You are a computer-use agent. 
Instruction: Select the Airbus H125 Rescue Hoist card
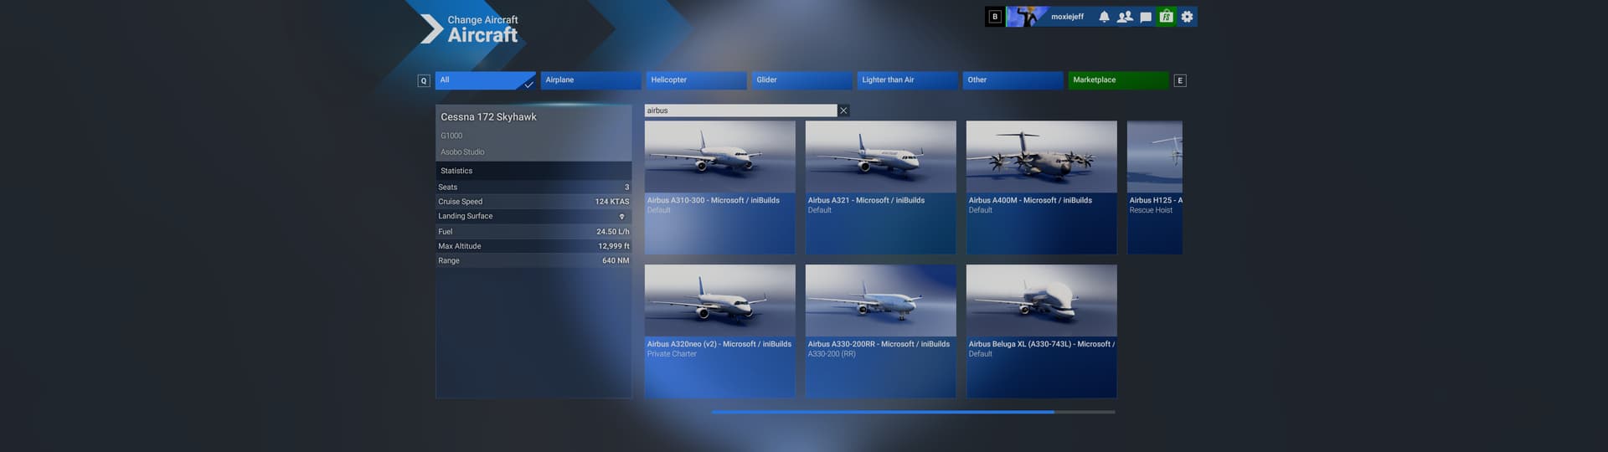1155,187
